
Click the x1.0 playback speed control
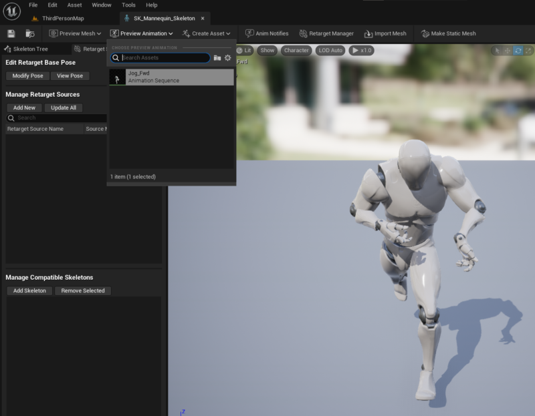[x=361, y=50]
